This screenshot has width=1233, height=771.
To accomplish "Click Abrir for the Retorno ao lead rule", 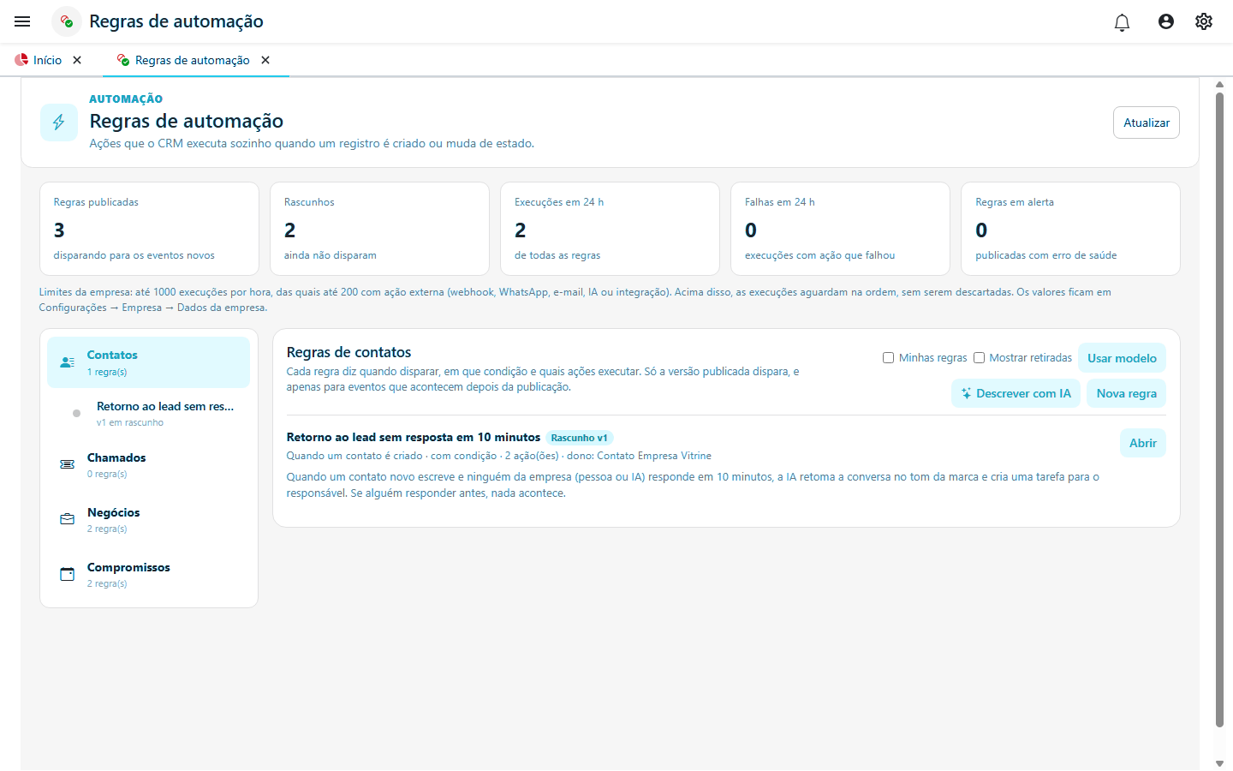I will tap(1142, 443).
